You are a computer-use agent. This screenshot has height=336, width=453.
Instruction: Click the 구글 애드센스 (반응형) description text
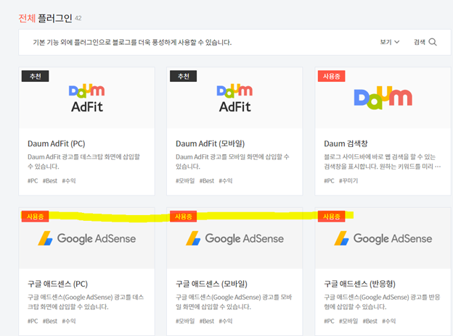[x=382, y=302]
